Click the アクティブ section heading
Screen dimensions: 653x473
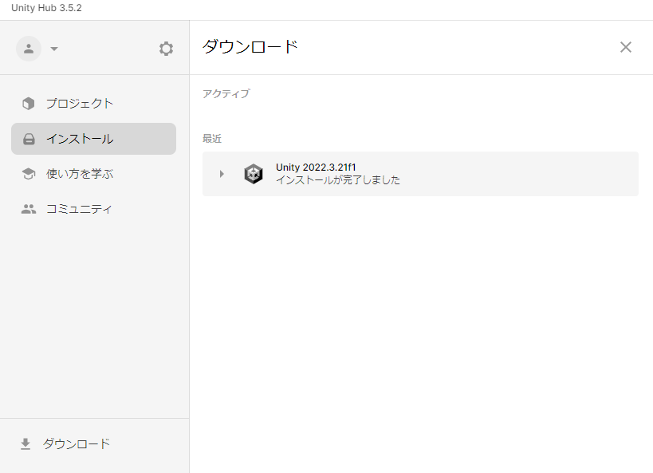pos(226,94)
